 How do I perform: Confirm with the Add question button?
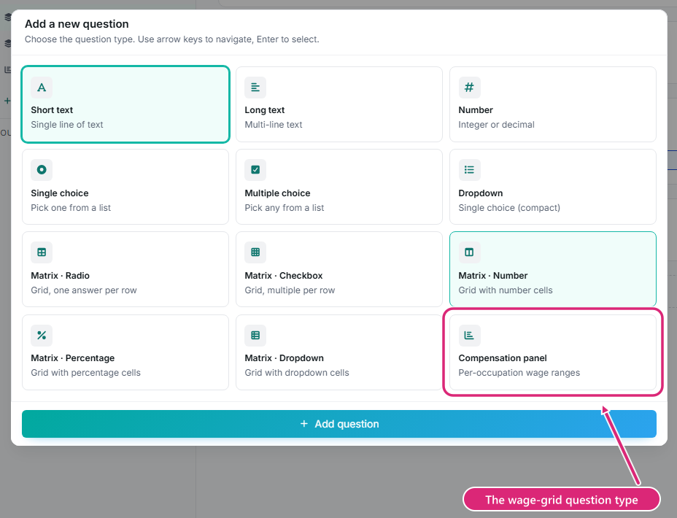[x=339, y=424]
